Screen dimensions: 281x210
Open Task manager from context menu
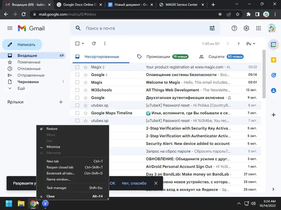tap(72, 188)
